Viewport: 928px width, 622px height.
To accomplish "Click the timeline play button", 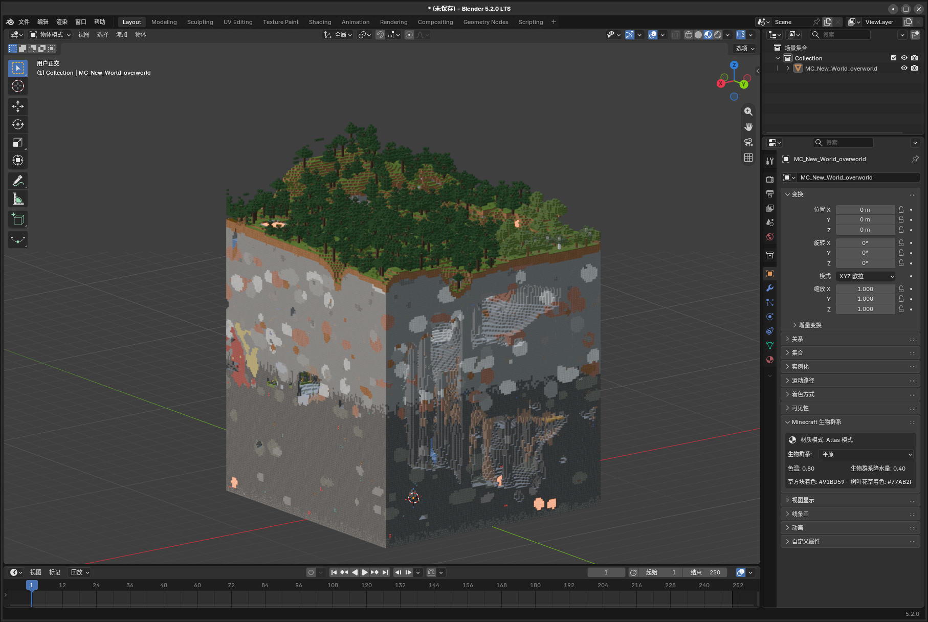I will (365, 572).
